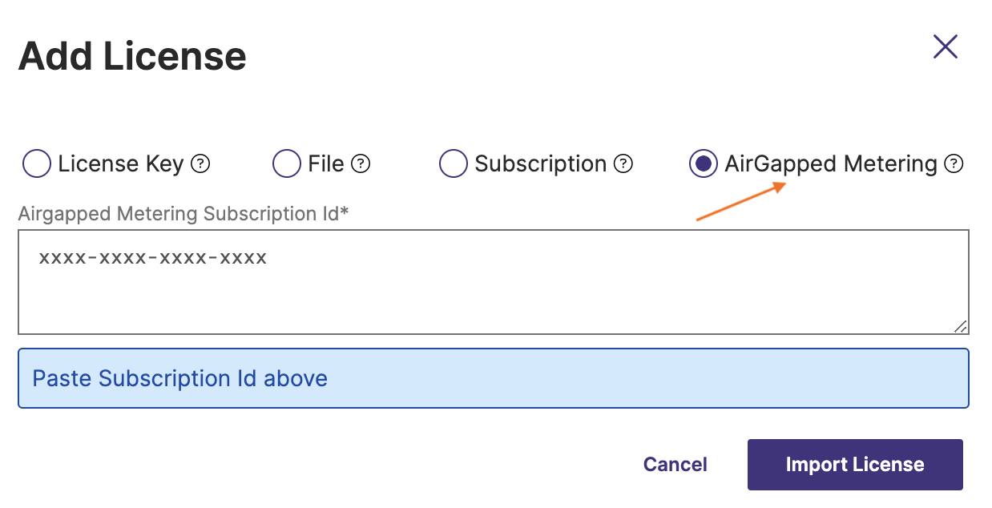Image resolution: width=992 pixels, height=508 pixels.
Task: Choose the File radio option circle
Action: coord(287,164)
